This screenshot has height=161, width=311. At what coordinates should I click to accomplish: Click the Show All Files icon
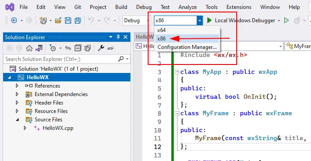[x=88, y=48]
